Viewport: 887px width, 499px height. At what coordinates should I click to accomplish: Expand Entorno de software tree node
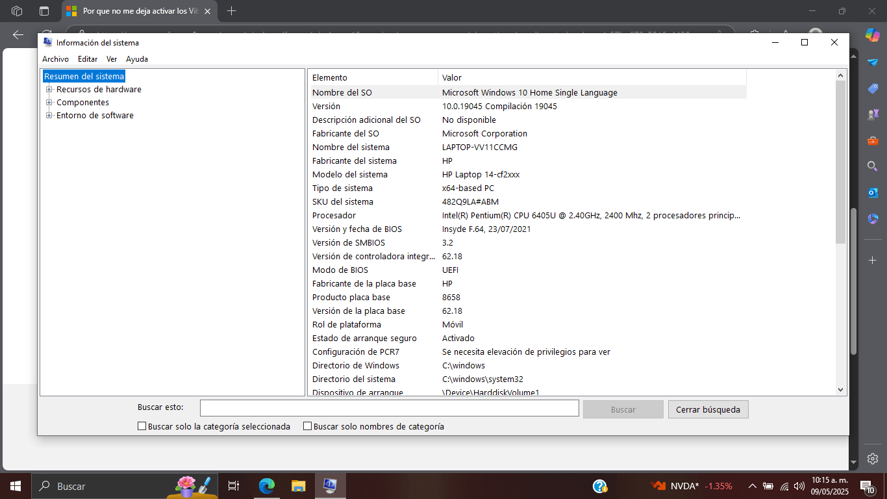[49, 115]
